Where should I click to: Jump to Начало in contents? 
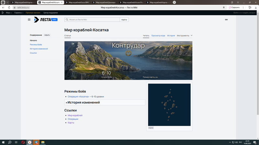[33, 41]
